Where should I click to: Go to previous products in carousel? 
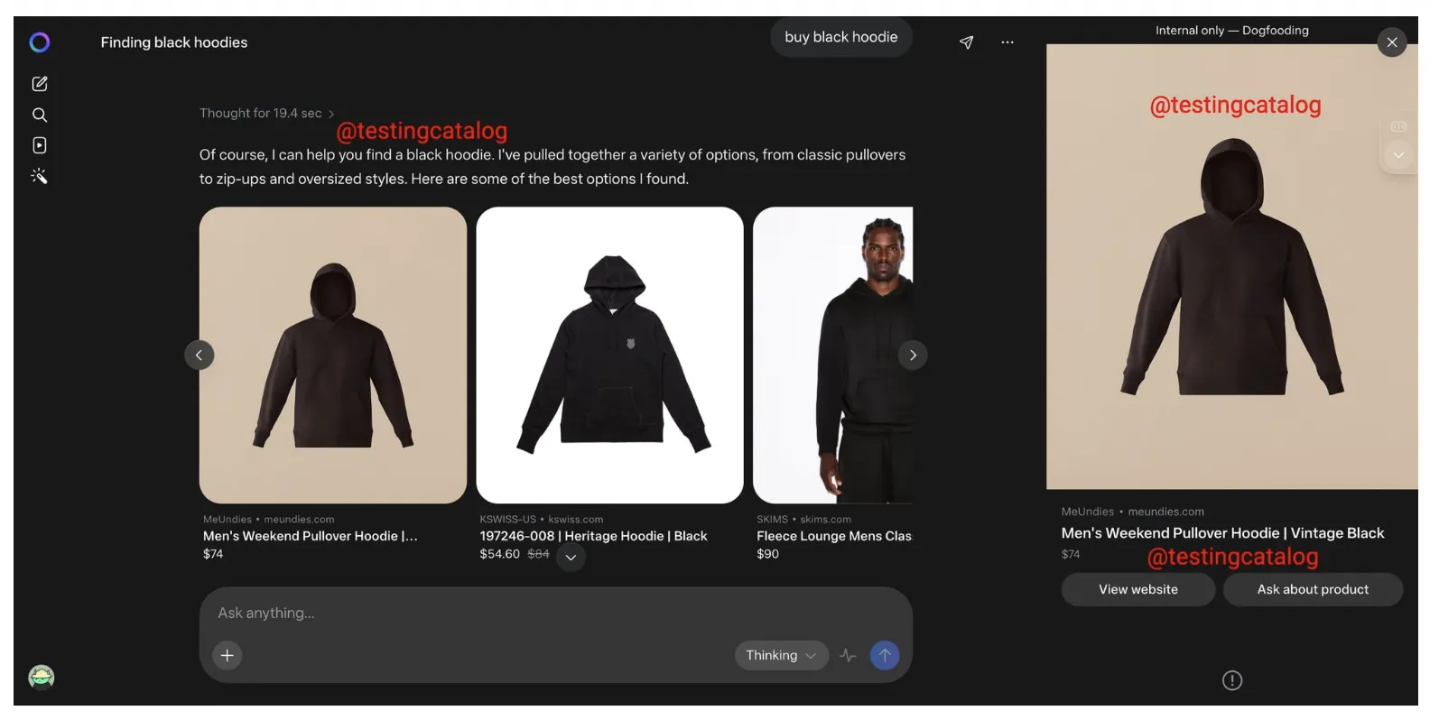(x=200, y=355)
